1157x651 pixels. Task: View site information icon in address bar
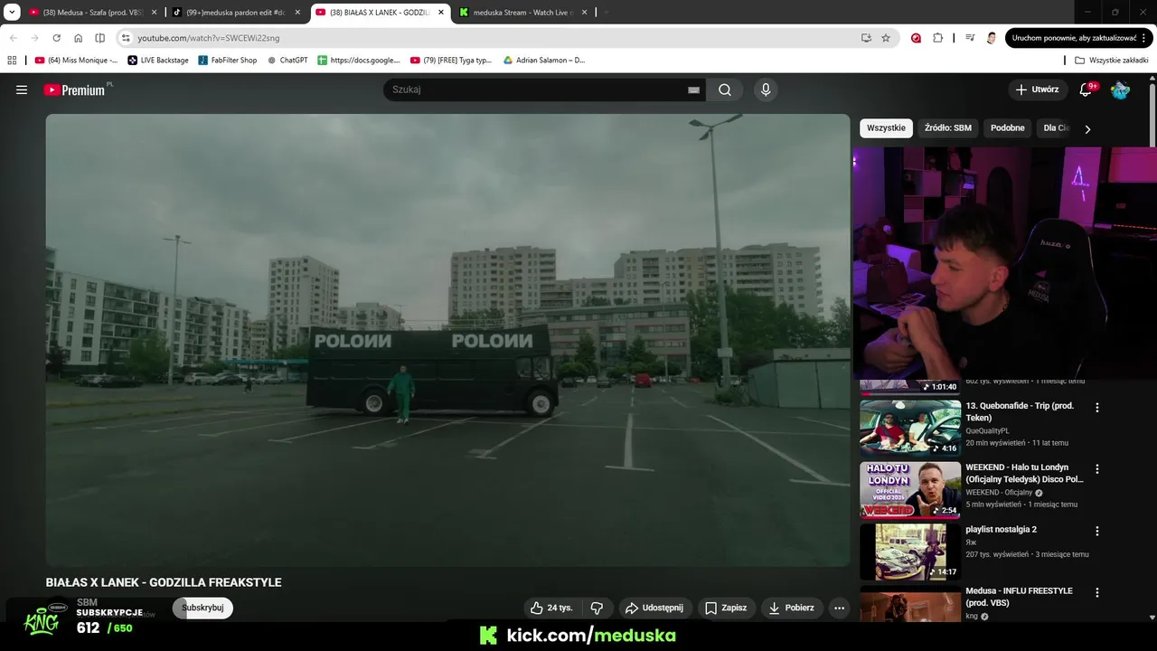126,38
